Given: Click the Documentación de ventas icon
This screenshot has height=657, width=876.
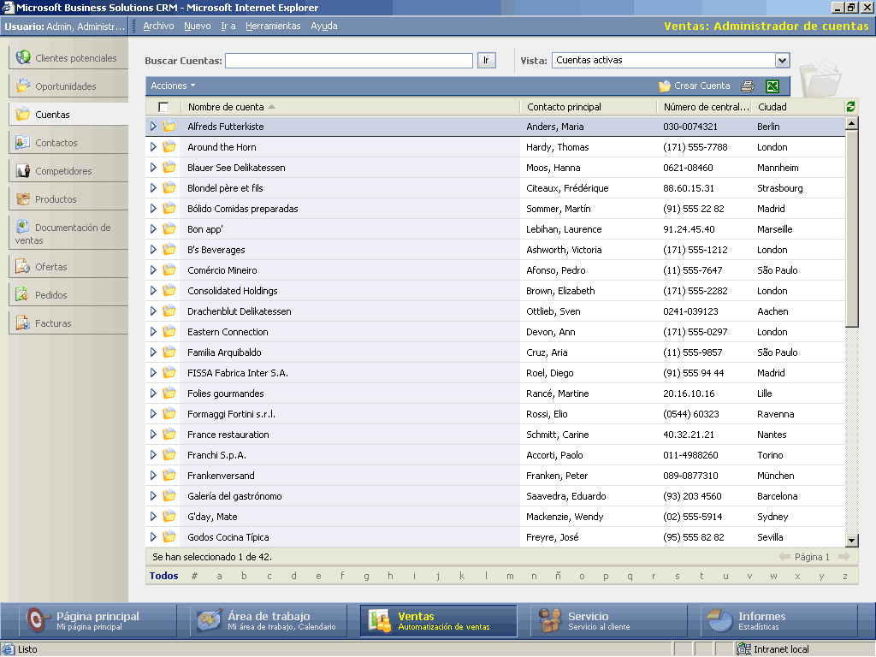Looking at the screenshot, I should (x=23, y=227).
